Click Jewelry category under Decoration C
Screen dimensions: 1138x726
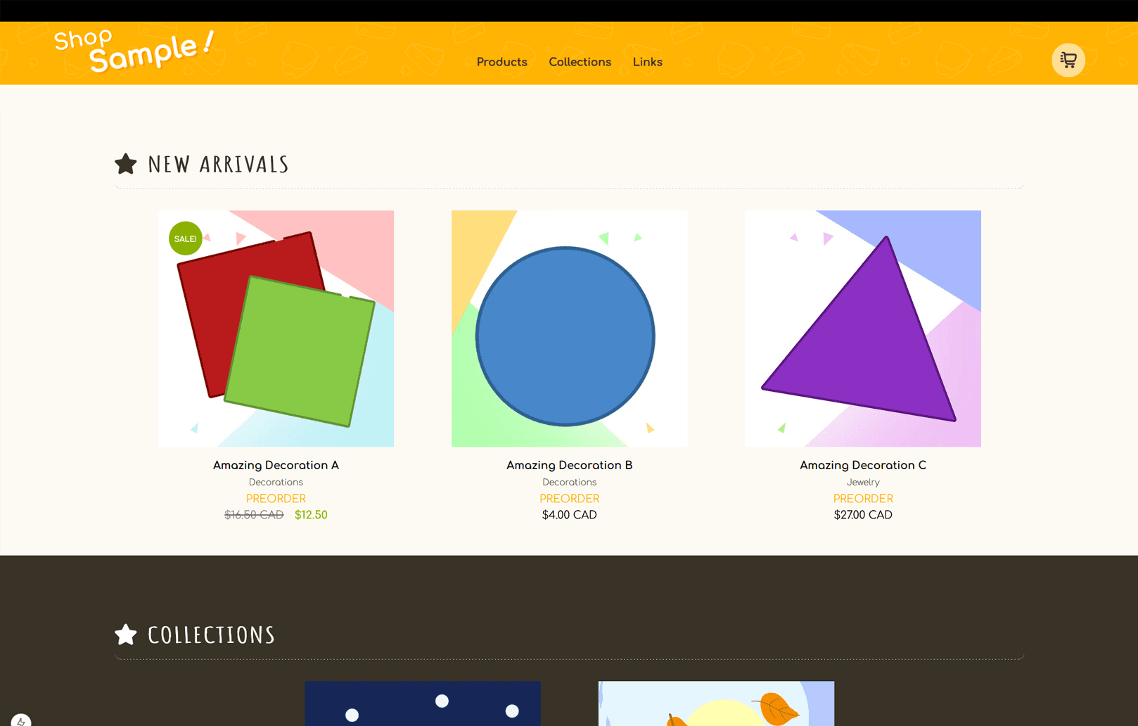863,482
